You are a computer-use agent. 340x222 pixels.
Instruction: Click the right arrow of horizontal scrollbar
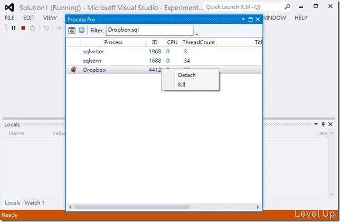[258, 207]
